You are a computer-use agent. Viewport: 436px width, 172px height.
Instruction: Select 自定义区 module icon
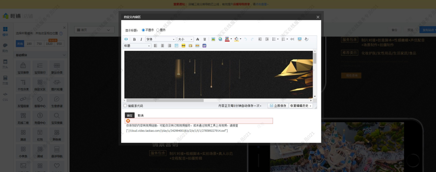pos(40,85)
